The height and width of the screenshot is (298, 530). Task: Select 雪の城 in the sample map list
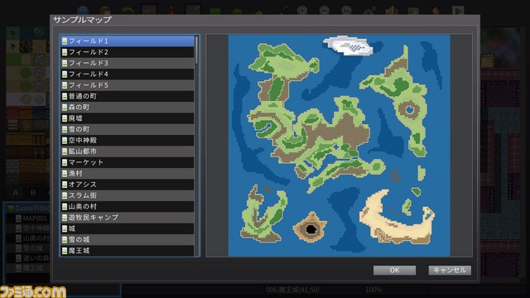(x=128, y=239)
